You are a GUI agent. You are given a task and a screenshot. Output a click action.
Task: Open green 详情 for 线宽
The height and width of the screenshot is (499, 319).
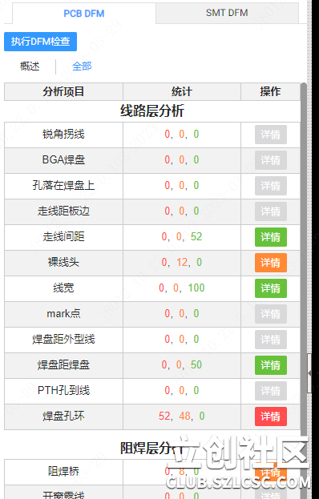point(271,288)
